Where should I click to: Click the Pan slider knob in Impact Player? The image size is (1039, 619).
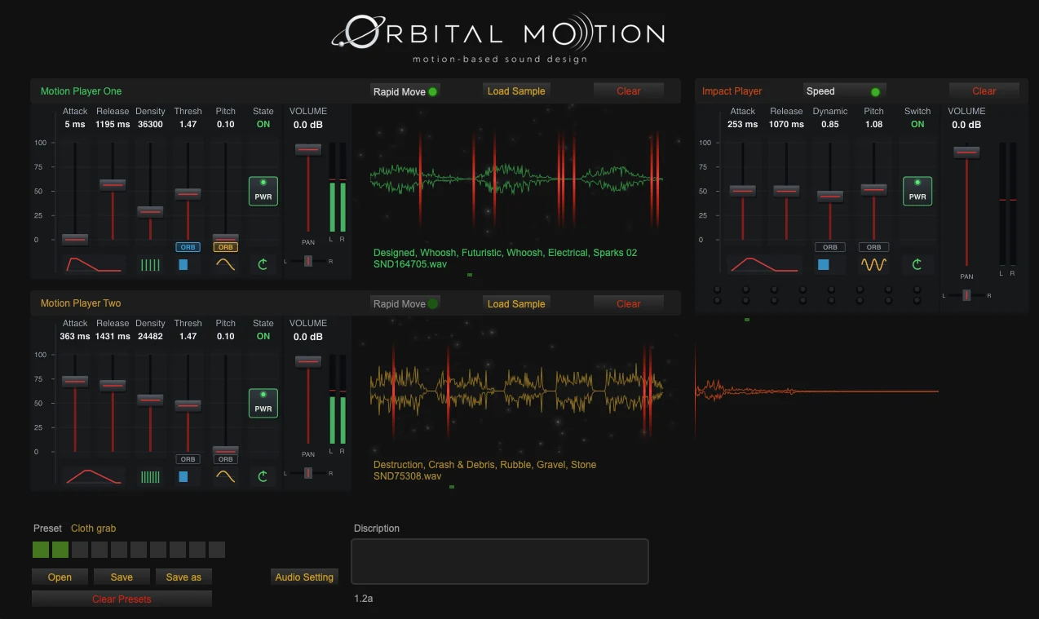967,295
